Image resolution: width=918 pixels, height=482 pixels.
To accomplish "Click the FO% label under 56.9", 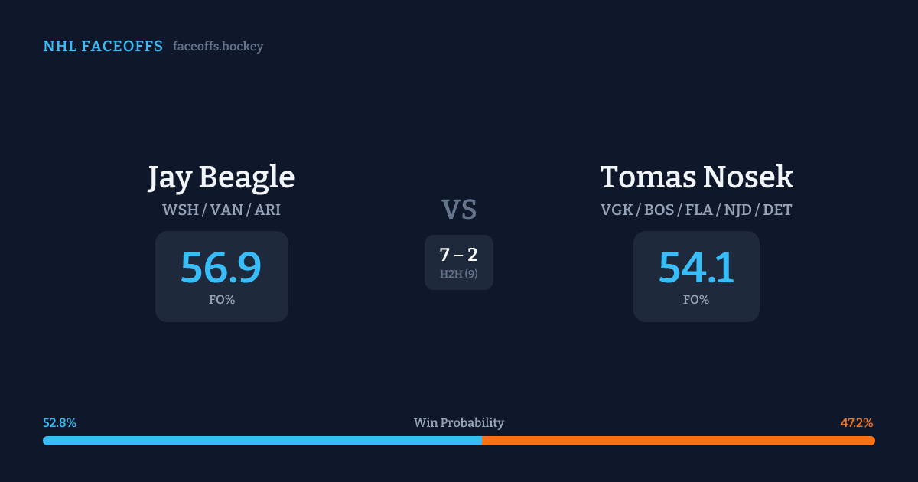I will tap(222, 300).
